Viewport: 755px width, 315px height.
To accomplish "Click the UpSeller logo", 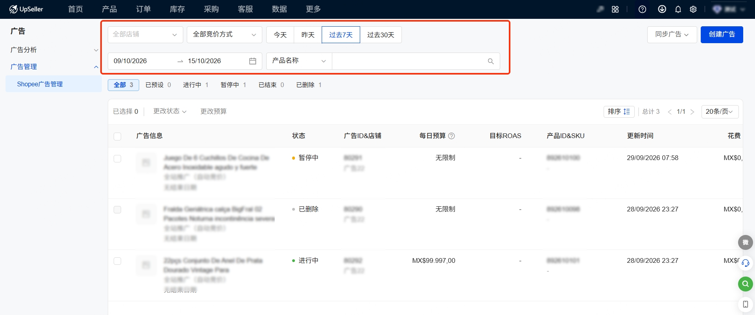I will pos(26,9).
